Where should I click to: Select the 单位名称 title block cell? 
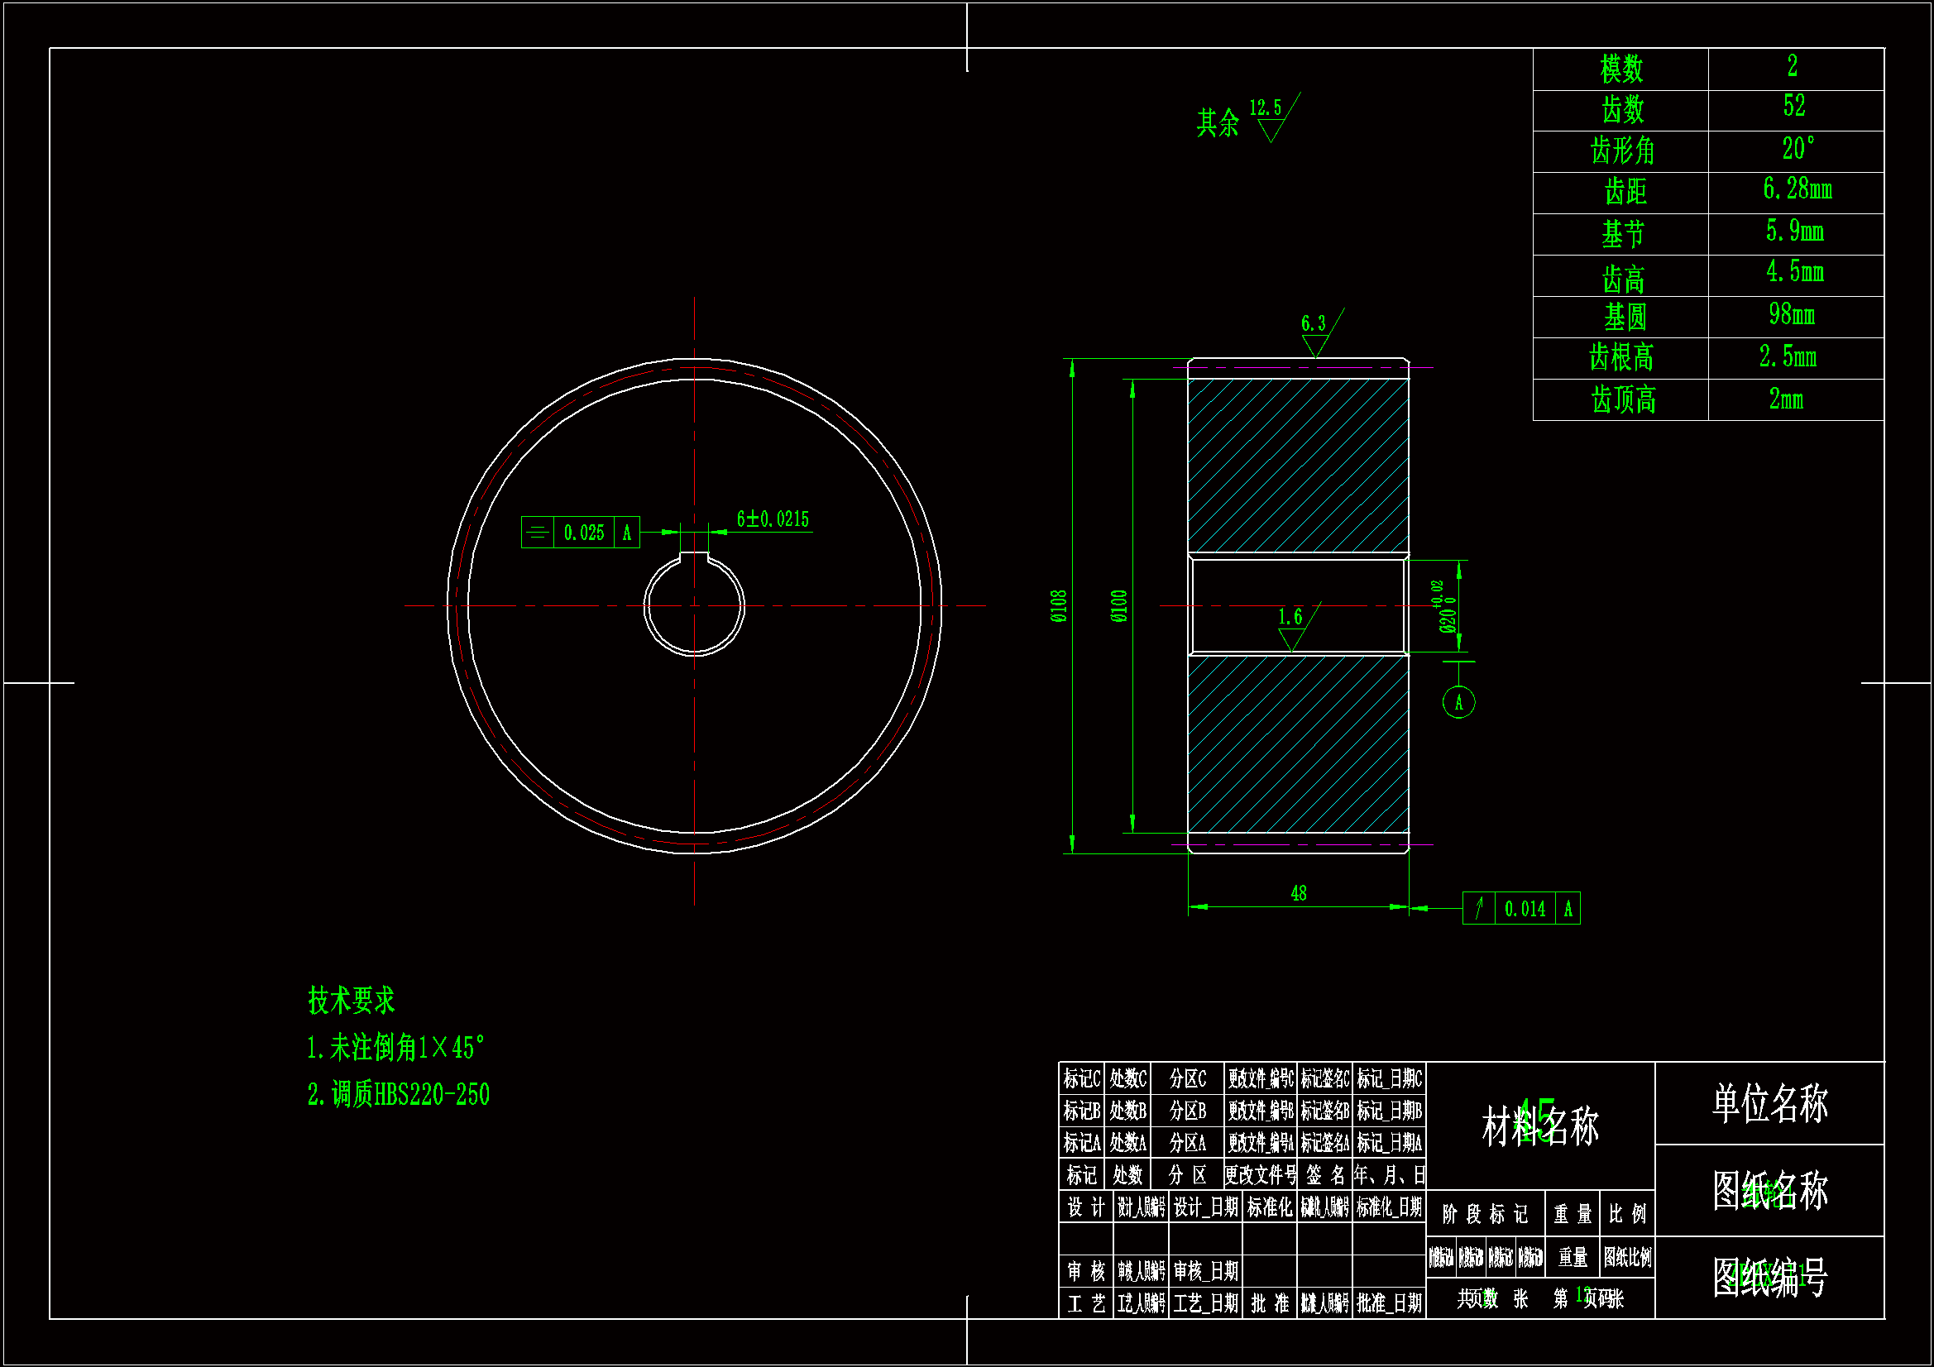point(1769,1103)
